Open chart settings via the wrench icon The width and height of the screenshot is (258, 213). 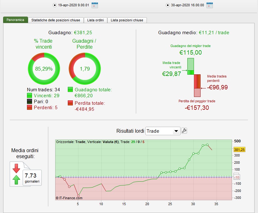184,131
